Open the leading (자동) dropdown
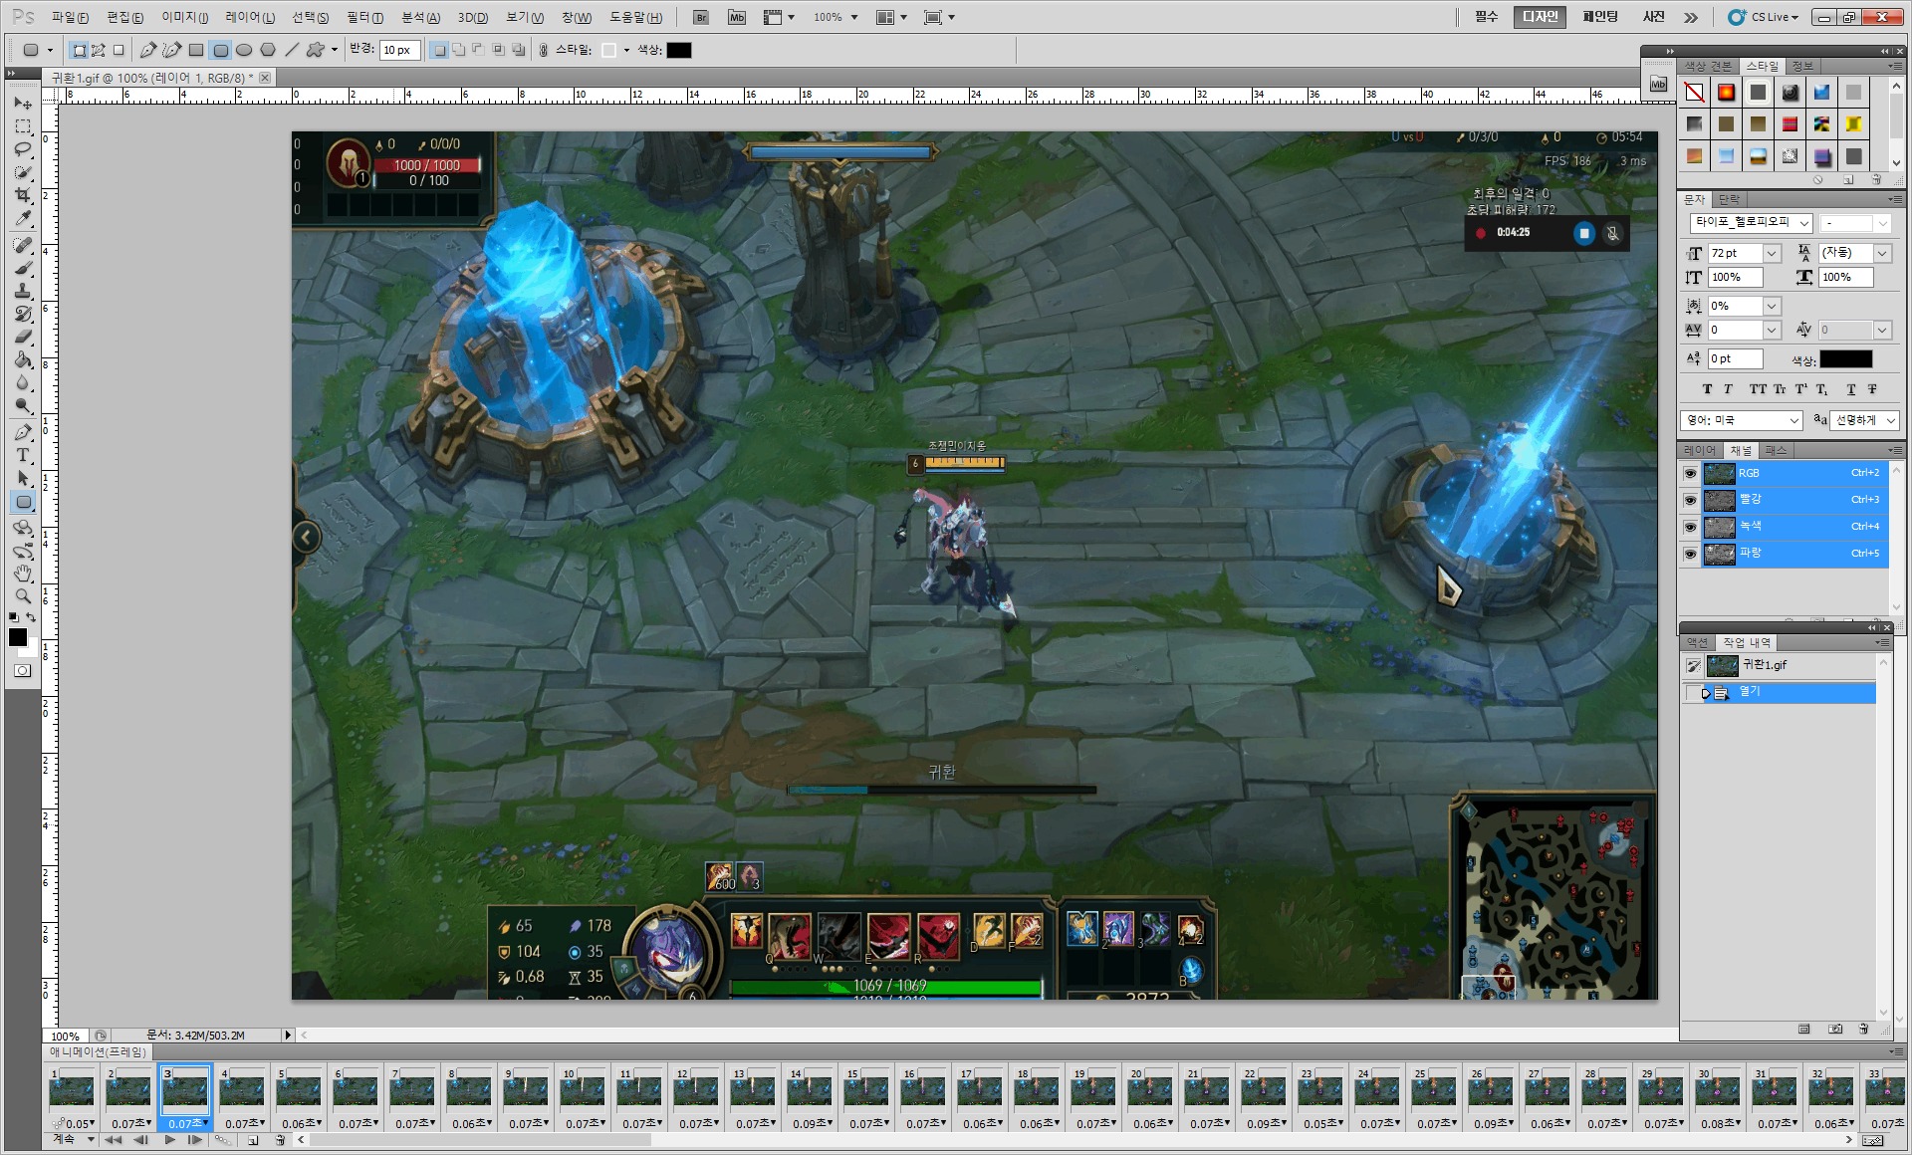This screenshot has width=1912, height=1155. pos(1882,253)
